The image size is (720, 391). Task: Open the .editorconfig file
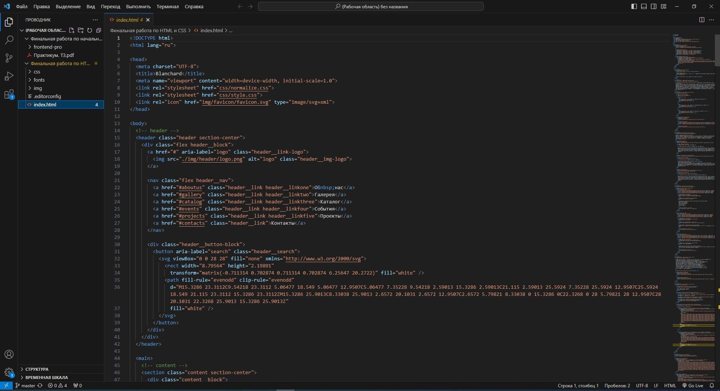point(61,96)
